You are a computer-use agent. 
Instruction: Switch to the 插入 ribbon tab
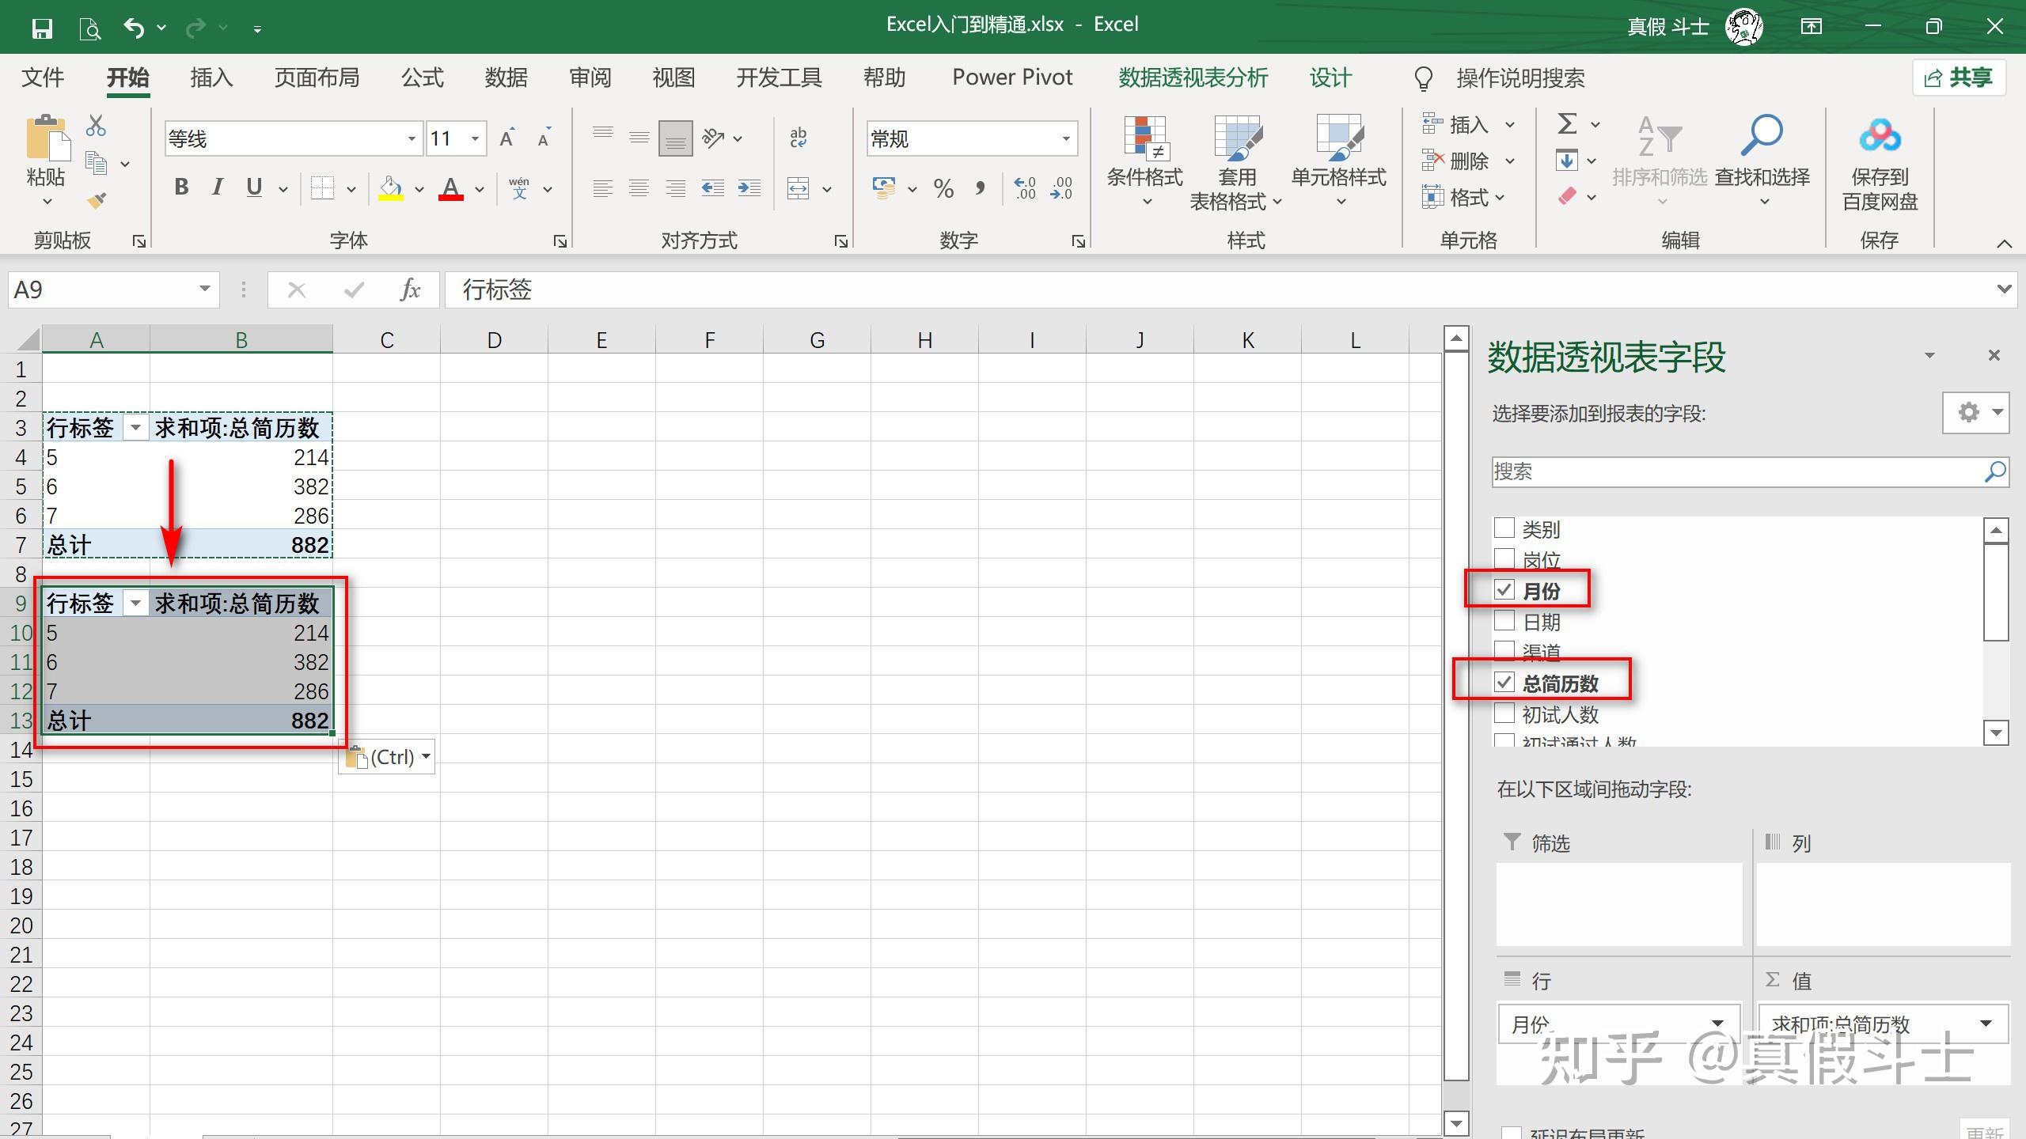click(211, 78)
